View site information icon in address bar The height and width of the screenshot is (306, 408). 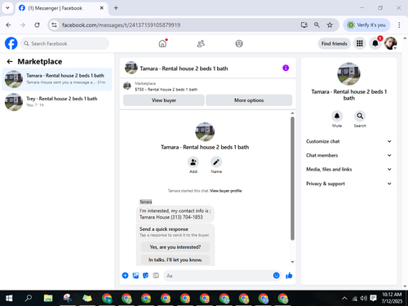coord(55,25)
